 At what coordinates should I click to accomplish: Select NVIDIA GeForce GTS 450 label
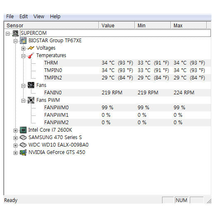click(x=57, y=152)
